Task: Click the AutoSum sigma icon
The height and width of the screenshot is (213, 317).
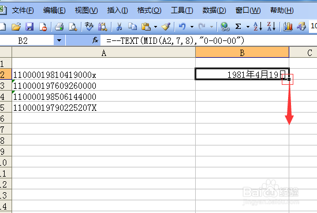Action: click(x=238, y=27)
